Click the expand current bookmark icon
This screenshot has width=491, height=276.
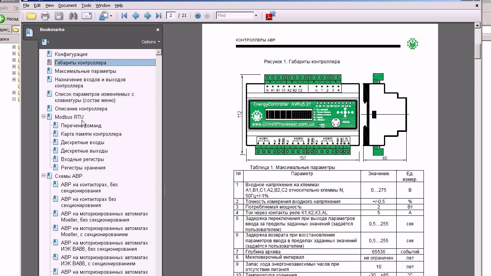(45, 42)
